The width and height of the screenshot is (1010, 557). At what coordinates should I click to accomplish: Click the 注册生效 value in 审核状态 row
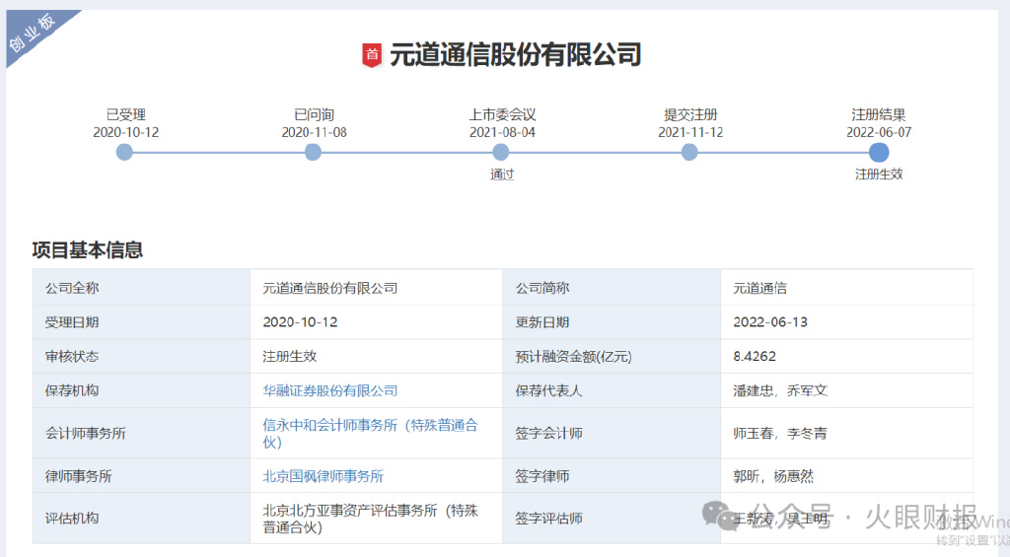point(289,356)
